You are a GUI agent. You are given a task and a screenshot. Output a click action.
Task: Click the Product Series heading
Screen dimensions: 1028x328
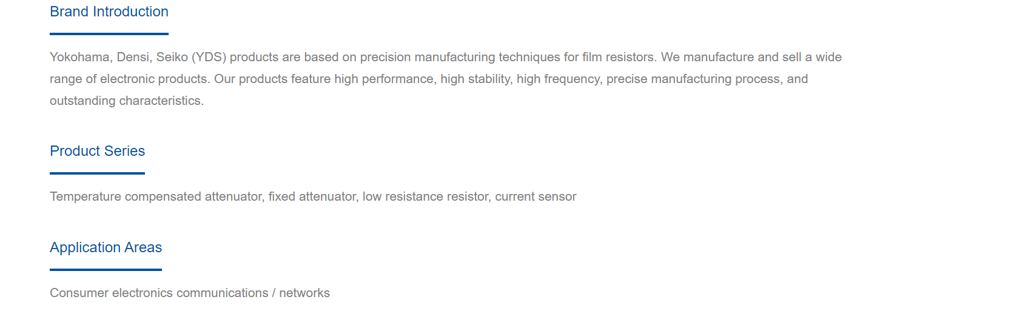[x=97, y=151]
